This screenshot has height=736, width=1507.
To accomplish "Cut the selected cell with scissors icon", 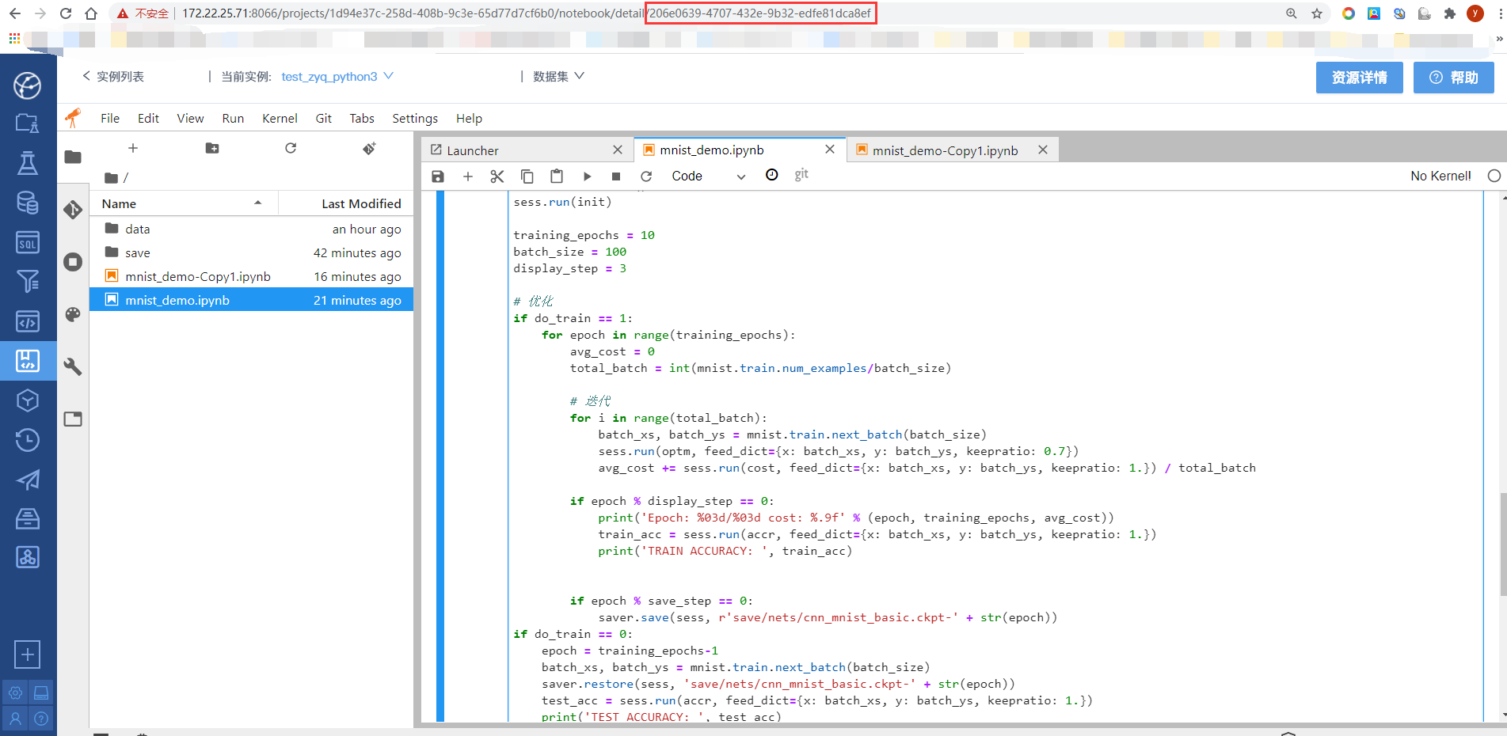I will pyautogui.click(x=497, y=176).
